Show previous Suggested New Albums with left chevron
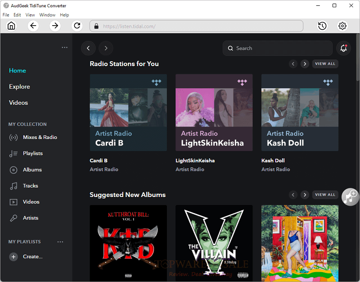The height and width of the screenshot is (282, 360). pyautogui.click(x=293, y=195)
